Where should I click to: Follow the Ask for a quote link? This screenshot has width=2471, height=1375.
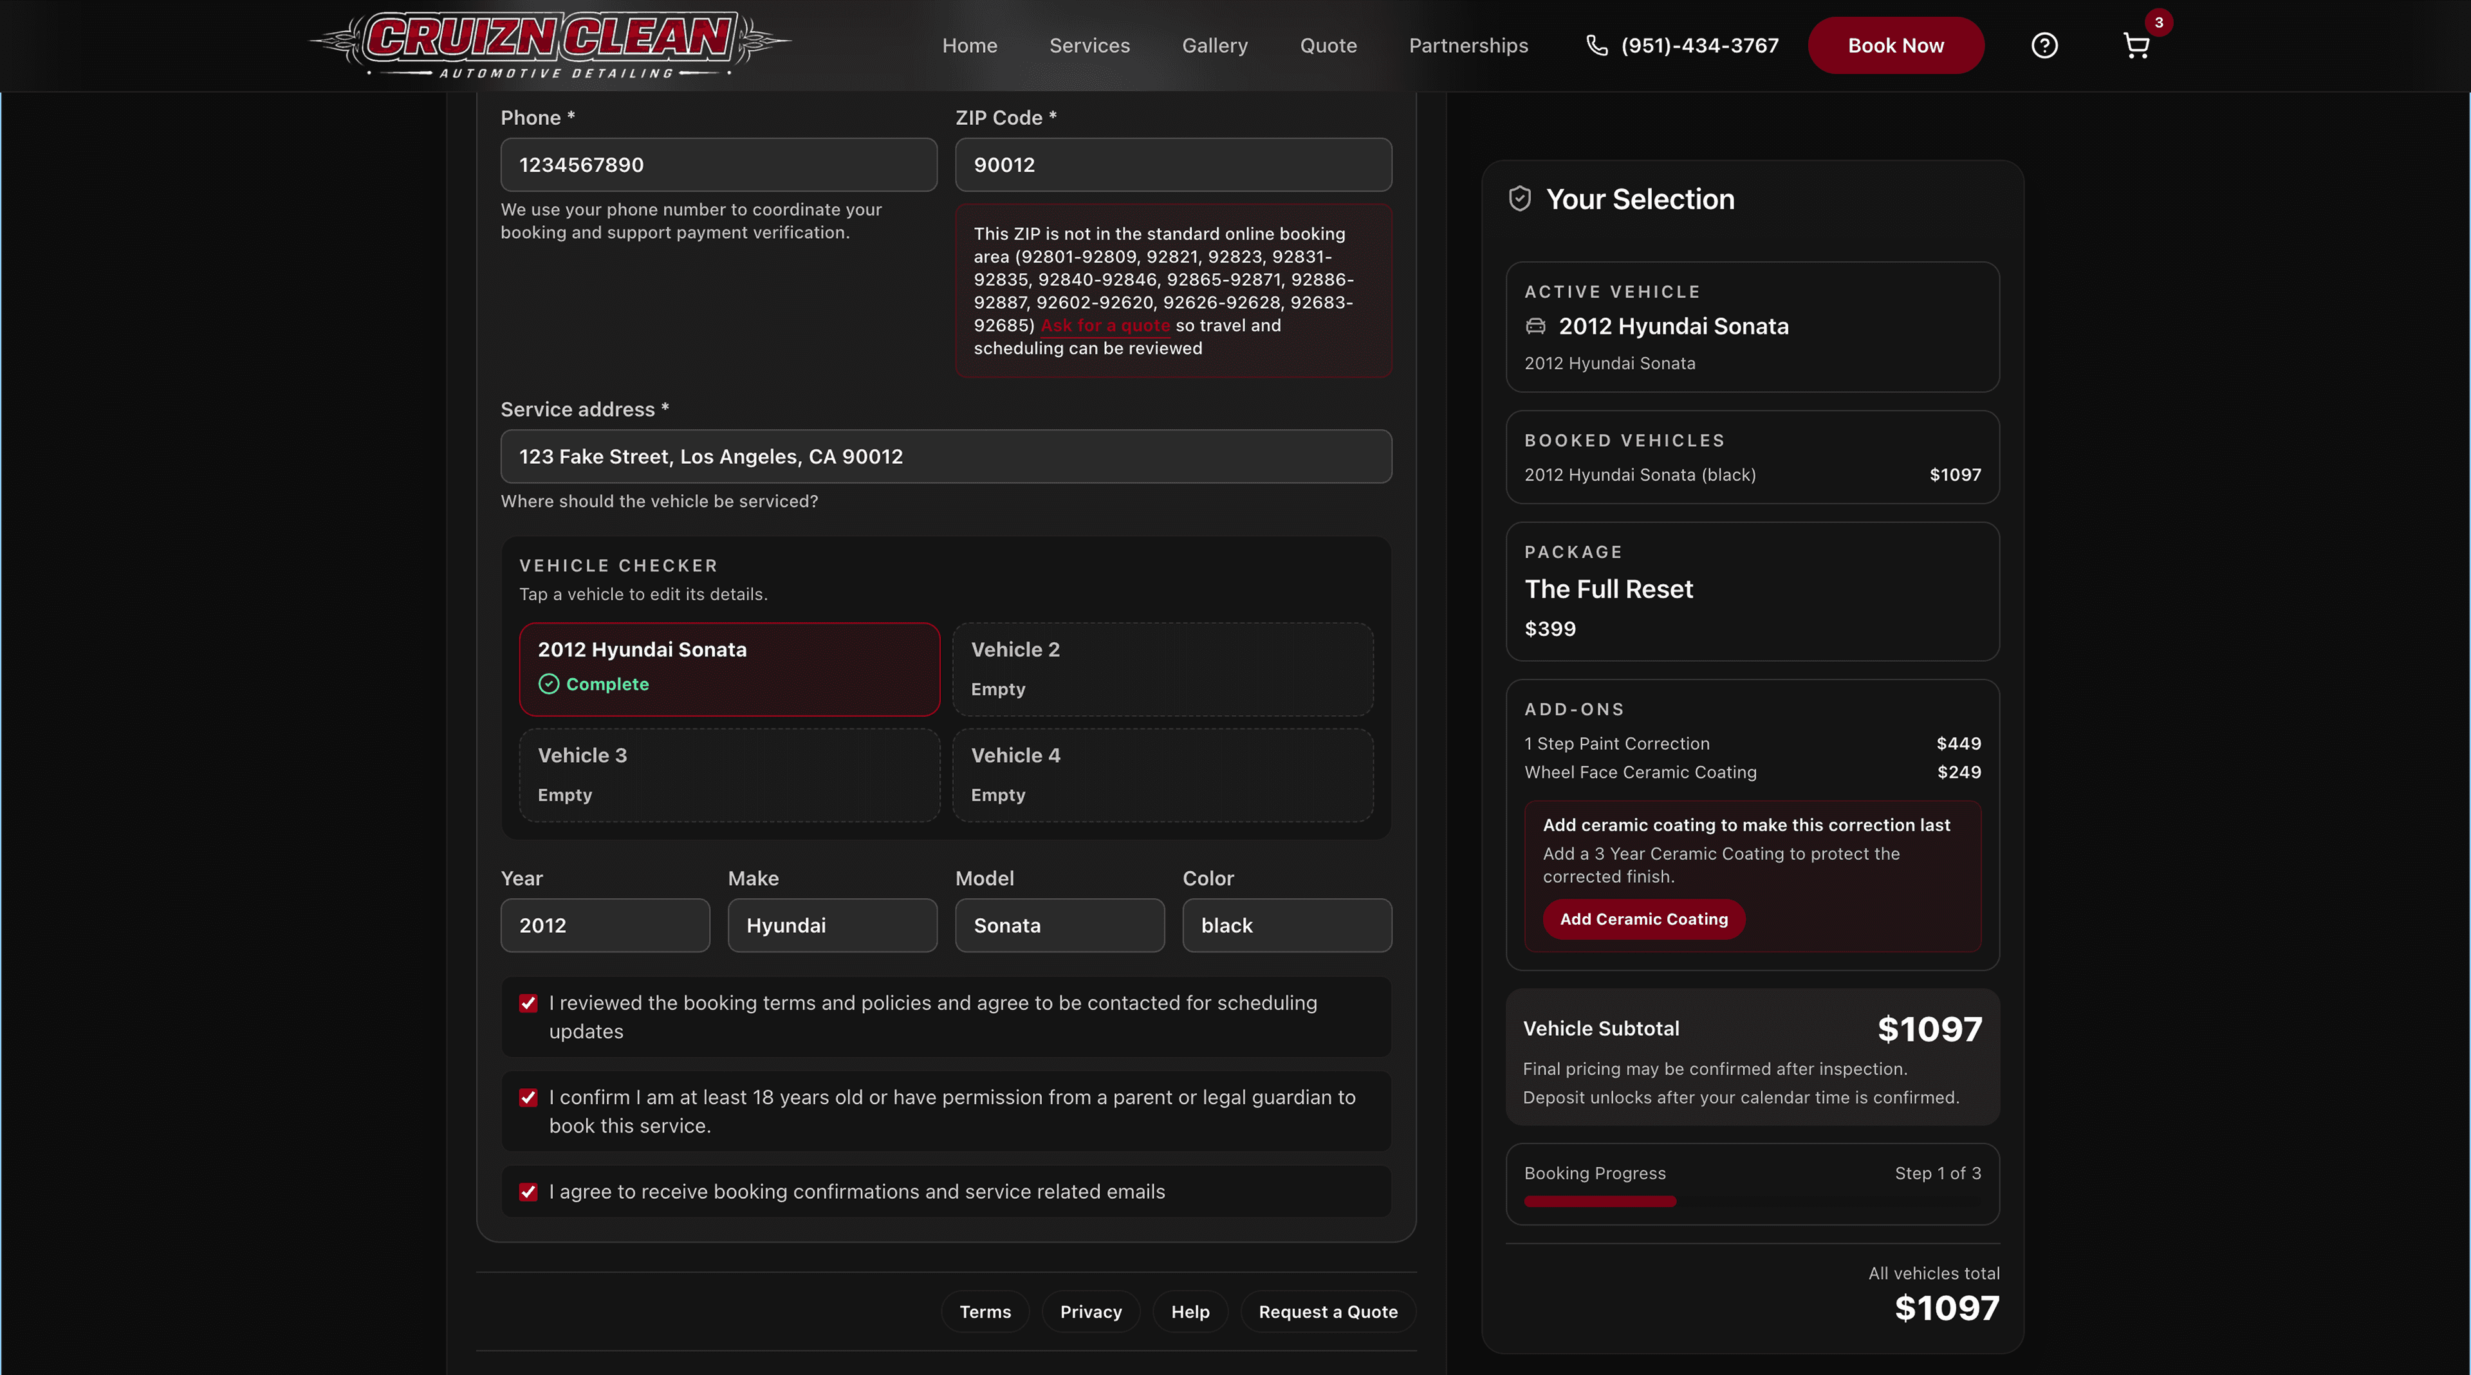coord(1105,325)
